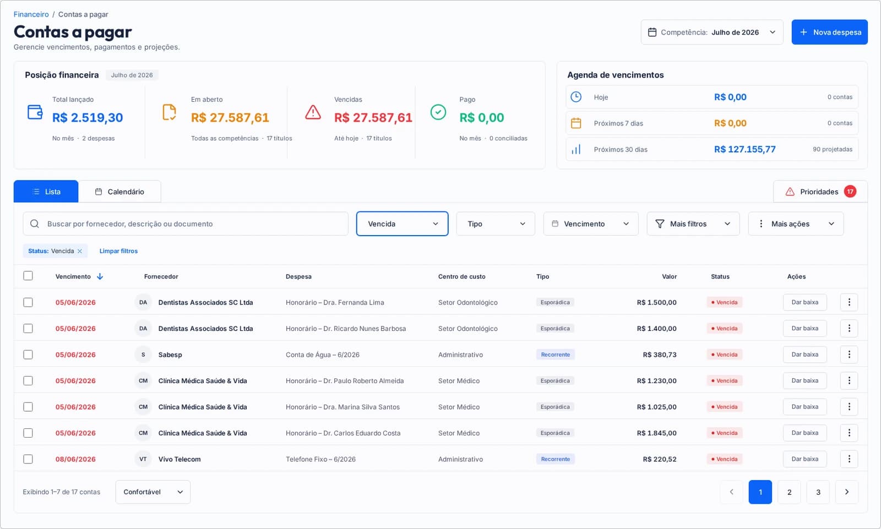This screenshot has height=529, width=881.
Task: Go to page 2
Action: click(789, 492)
